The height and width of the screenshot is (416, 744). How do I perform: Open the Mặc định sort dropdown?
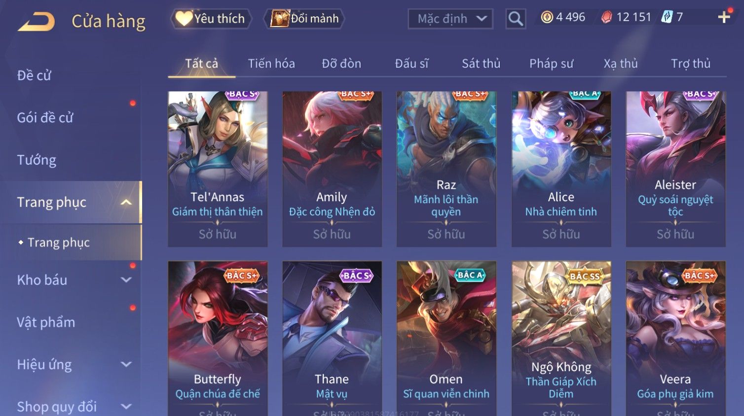tap(450, 19)
